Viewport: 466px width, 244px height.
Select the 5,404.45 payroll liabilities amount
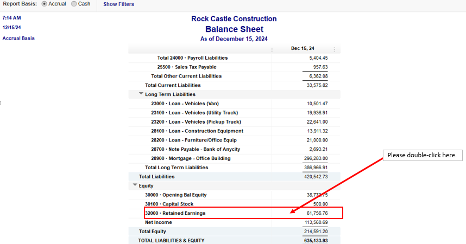pyautogui.click(x=318, y=58)
